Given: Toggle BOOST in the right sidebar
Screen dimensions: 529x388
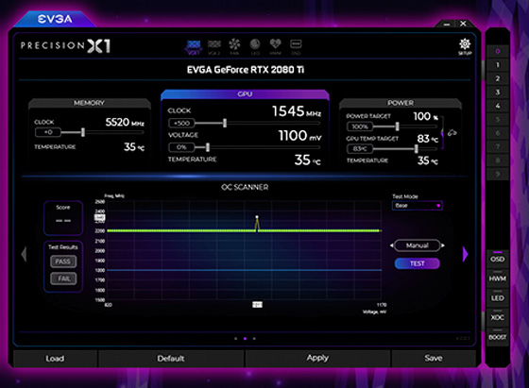Looking at the screenshot, I should point(498,337).
